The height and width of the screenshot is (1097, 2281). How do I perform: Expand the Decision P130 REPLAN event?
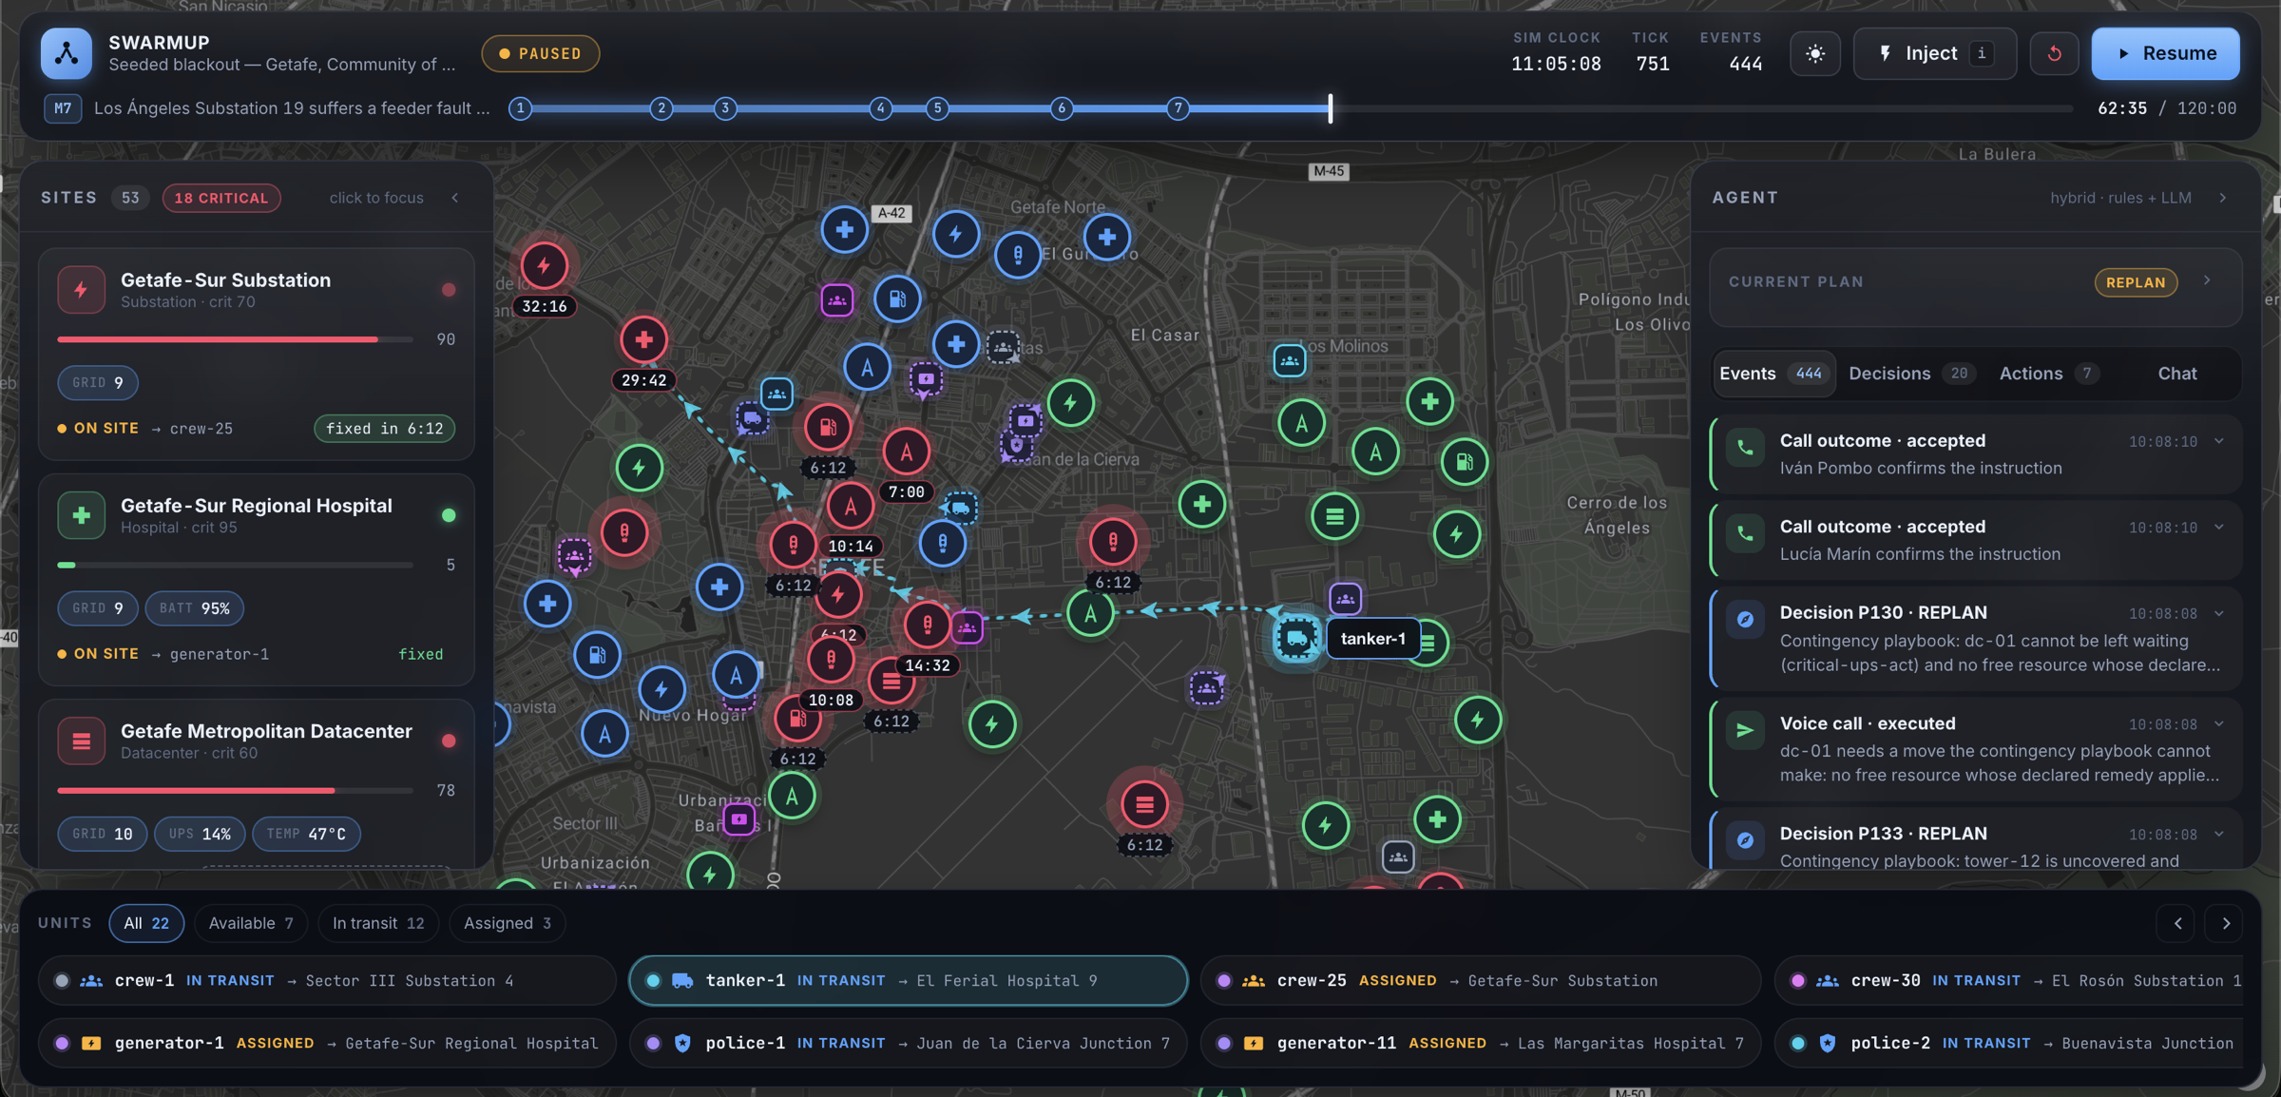click(x=2219, y=613)
